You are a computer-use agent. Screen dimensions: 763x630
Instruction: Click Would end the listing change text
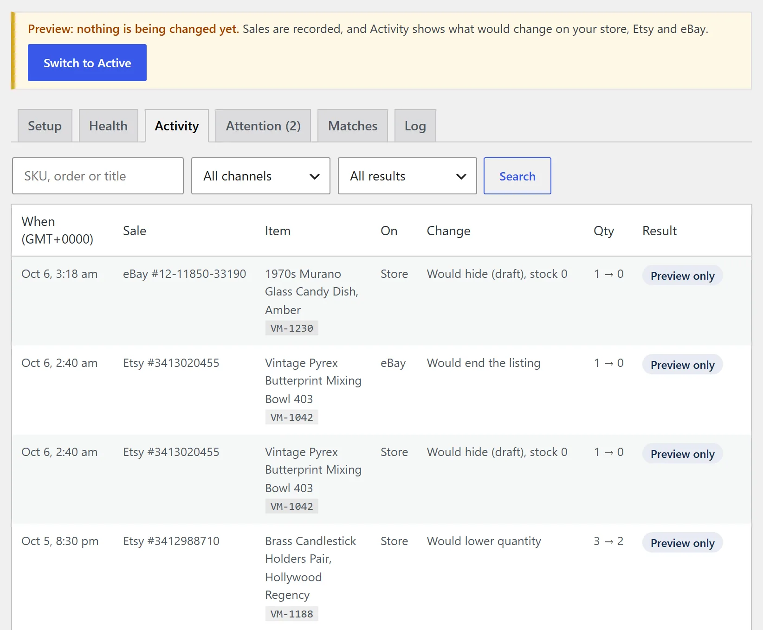[x=484, y=363]
